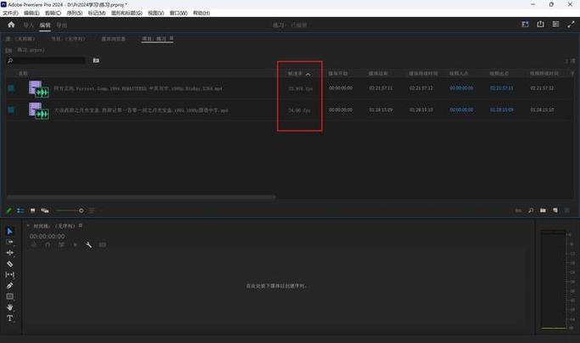Select the Track Select Forward tool
The width and height of the screenshot is (580, 343).
10,242
